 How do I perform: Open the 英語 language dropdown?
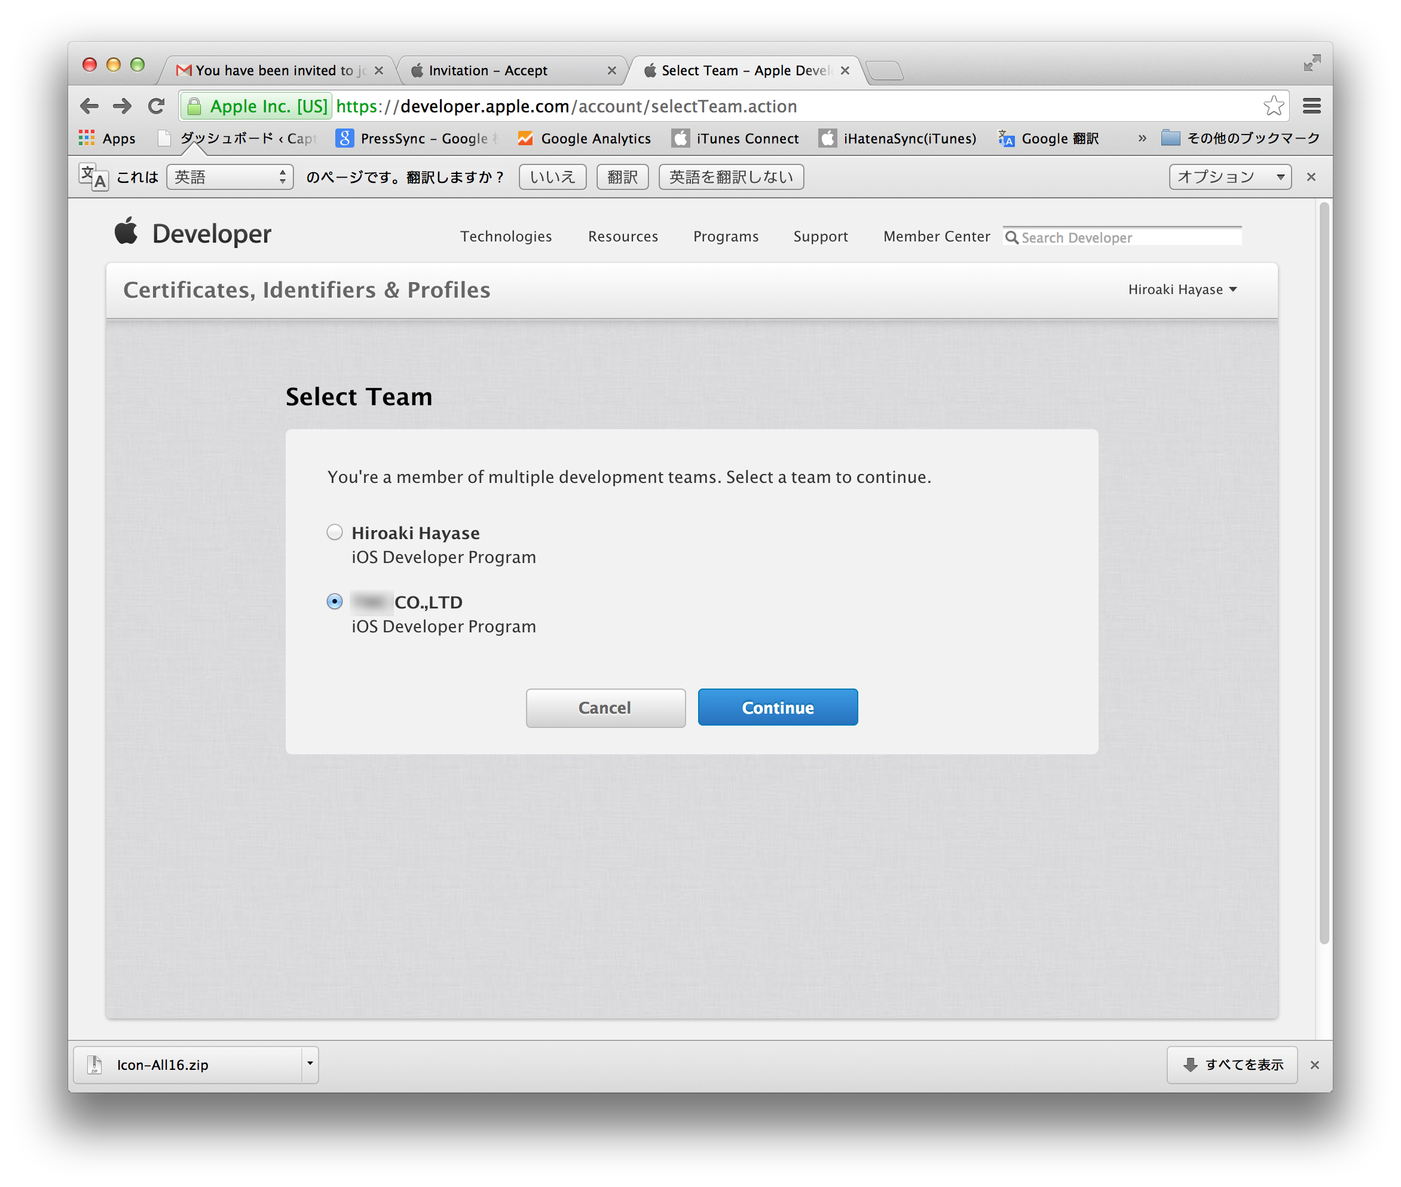230,177
